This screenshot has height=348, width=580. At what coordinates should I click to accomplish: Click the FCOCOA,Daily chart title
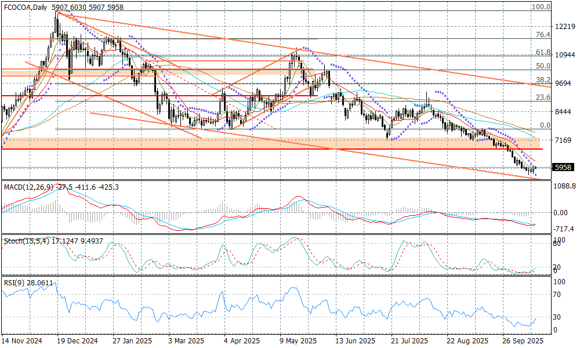[x=26, y=7]
